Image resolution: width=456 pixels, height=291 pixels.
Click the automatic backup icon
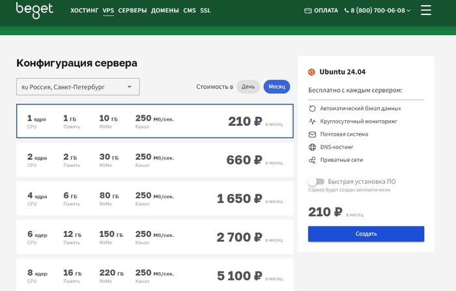tap(313, 108)
